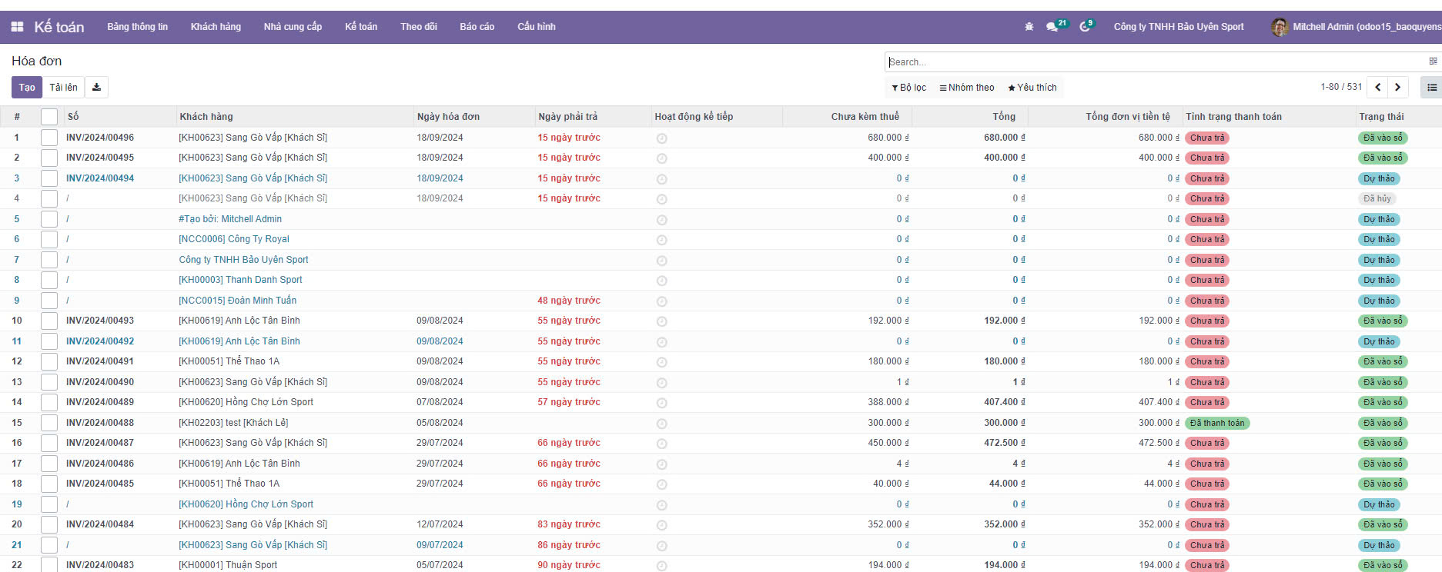This screenshot has width=1442, height=572.
Task: Click activity clock for invoice INV/2024/00496
Action: [661, 138]
